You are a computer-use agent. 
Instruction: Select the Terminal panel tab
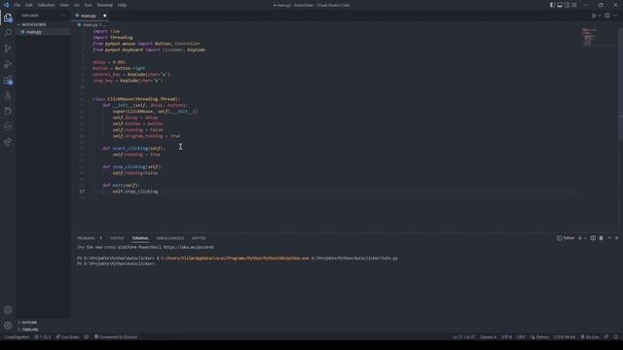click(140, 238)
